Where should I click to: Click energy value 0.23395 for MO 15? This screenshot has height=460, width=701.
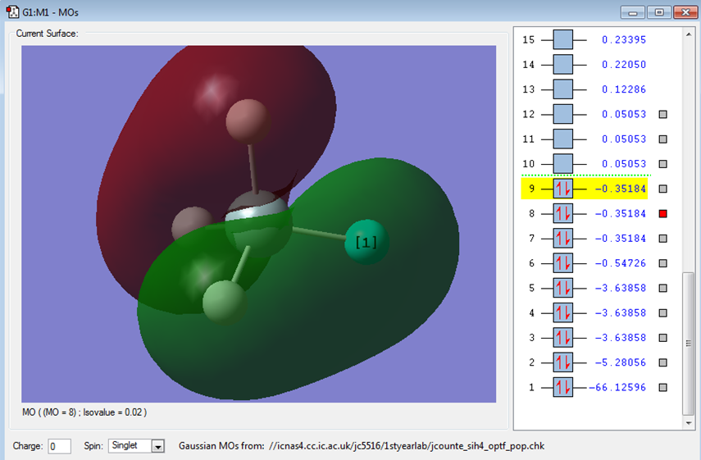tap(623, 39)
